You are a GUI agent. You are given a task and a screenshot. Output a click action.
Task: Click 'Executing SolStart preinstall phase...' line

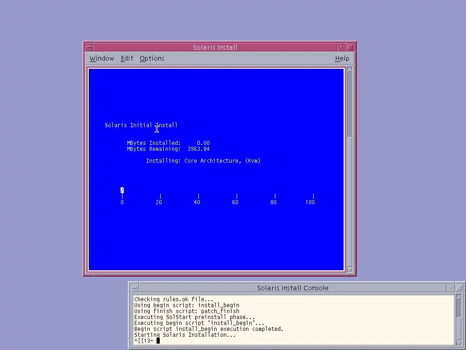tap(194, 317)
